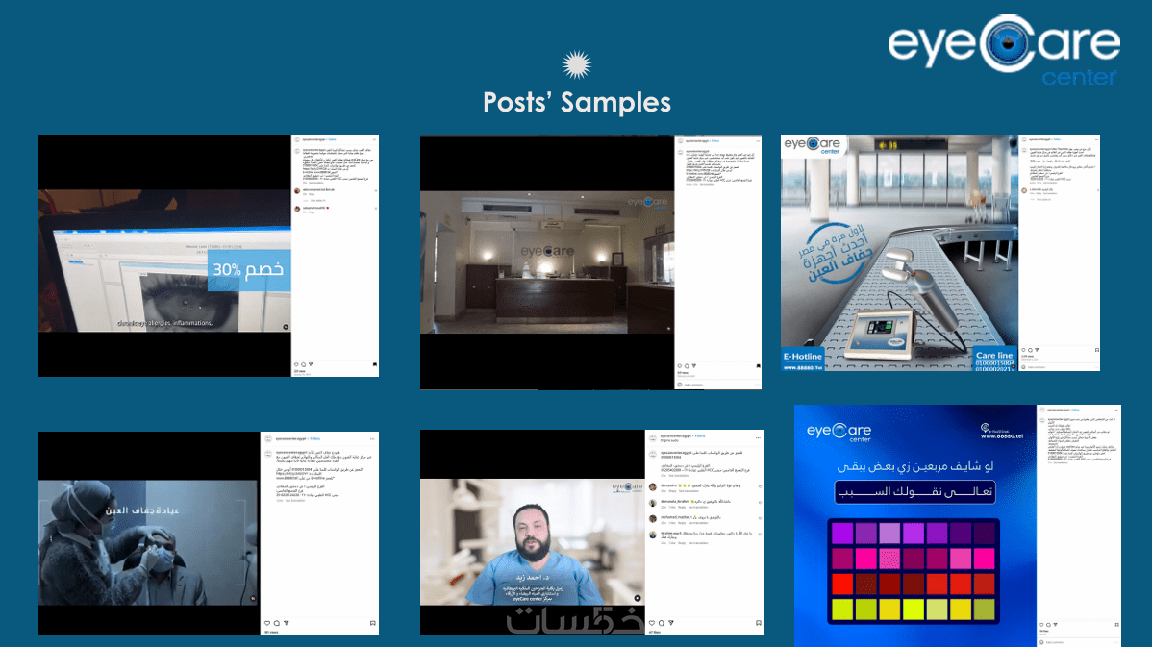Pick the first purple square, top row
The width and height of the screenshot is (1152, 647).
(x=842, y=534)
